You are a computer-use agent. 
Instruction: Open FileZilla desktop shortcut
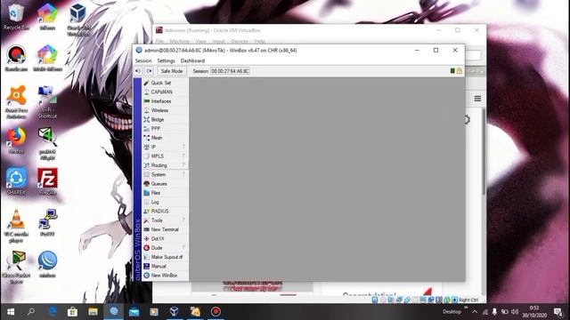pyautogui.click(x=47, y=181)
